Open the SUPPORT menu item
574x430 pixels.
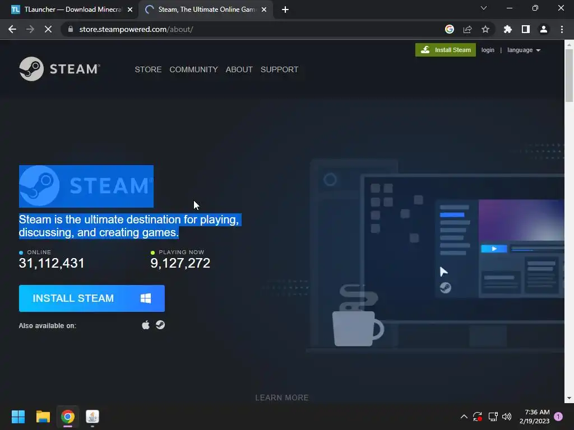pyautogui.click(x=279, y=69)
